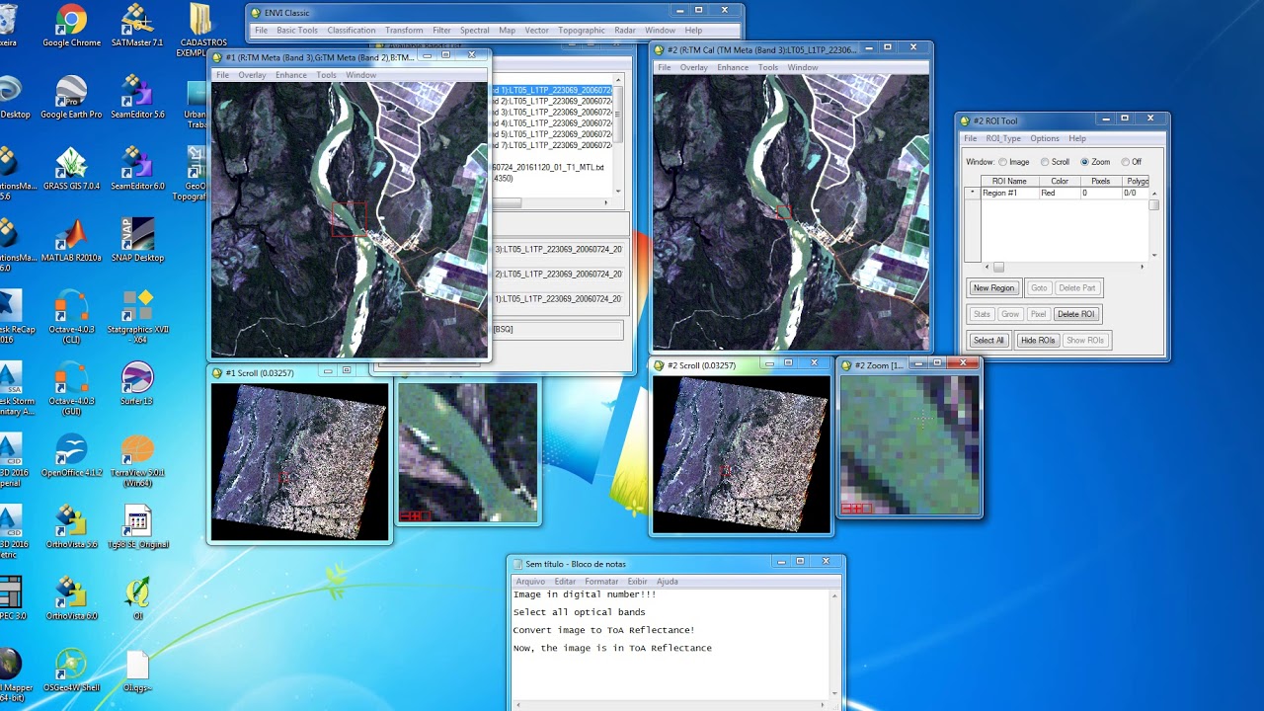The width and height of the screenshot is (1264, 711).
Task: Click the Notepad title bar icon
Action: [518, 564]
